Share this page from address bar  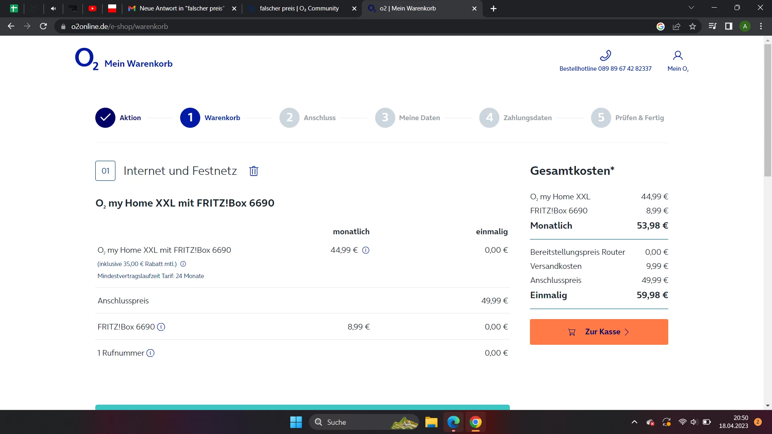coord(676,27)
